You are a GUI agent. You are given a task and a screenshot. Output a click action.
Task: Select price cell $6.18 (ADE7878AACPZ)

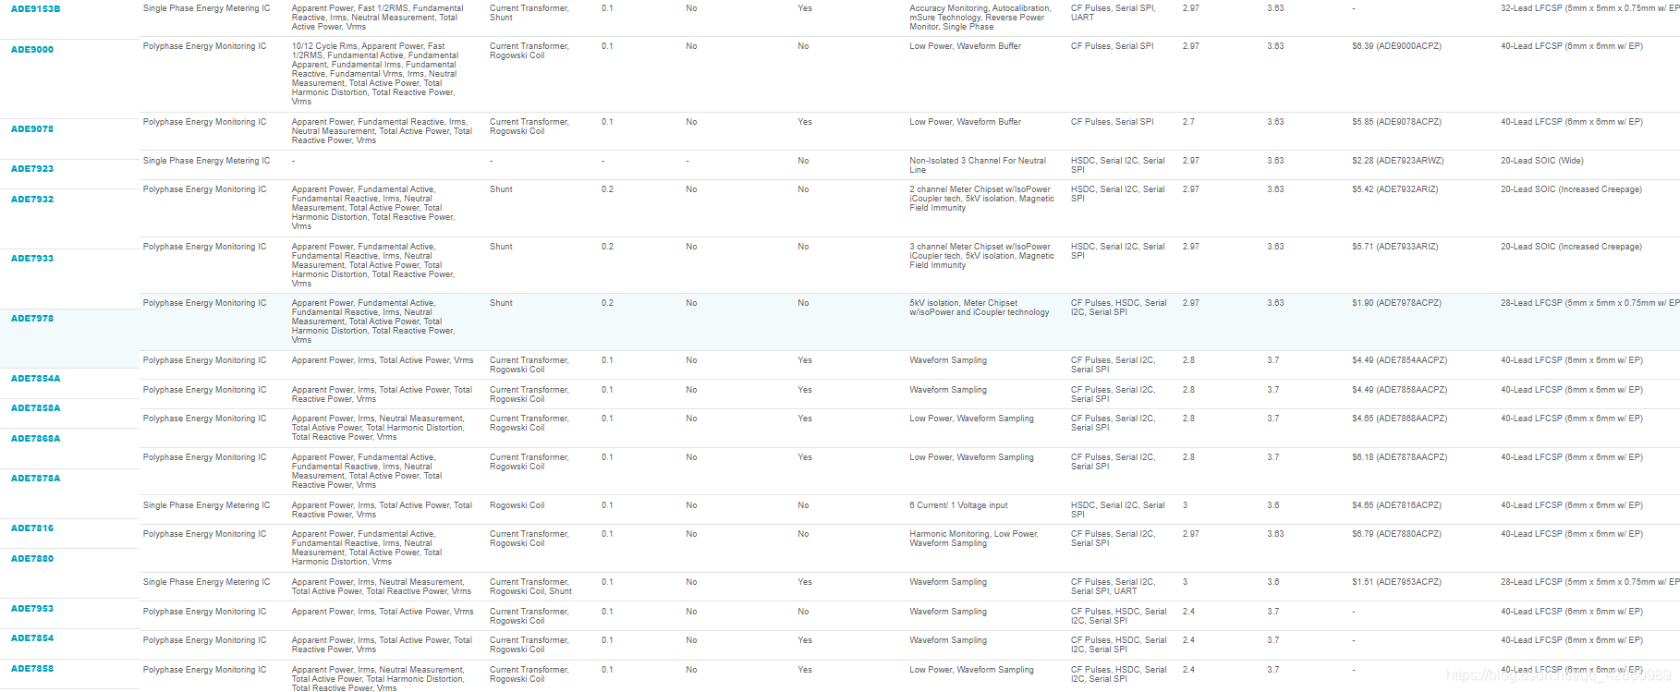tap(1399, 457)
